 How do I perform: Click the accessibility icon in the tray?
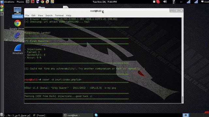point(174,2)
